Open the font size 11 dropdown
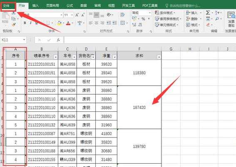The image size is (236, 167). (x=72, y=15)
